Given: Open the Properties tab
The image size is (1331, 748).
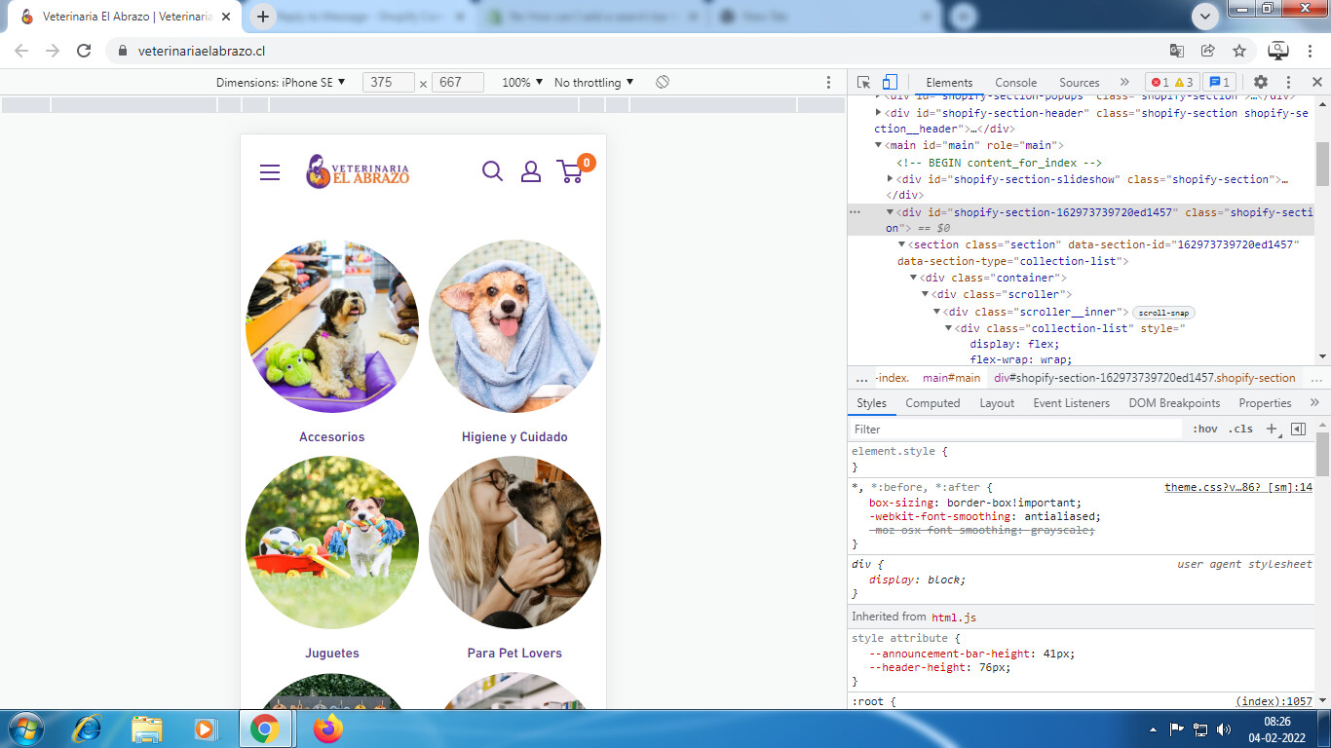Looking at the screenshot, I should pyautogui.click(x=1265, y=403).
